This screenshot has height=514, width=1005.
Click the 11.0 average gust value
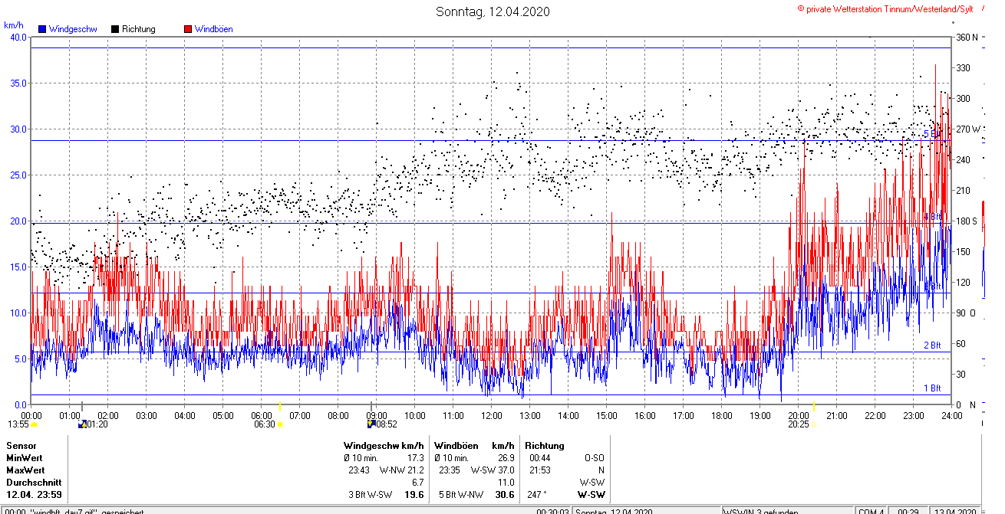click(506, 483)
